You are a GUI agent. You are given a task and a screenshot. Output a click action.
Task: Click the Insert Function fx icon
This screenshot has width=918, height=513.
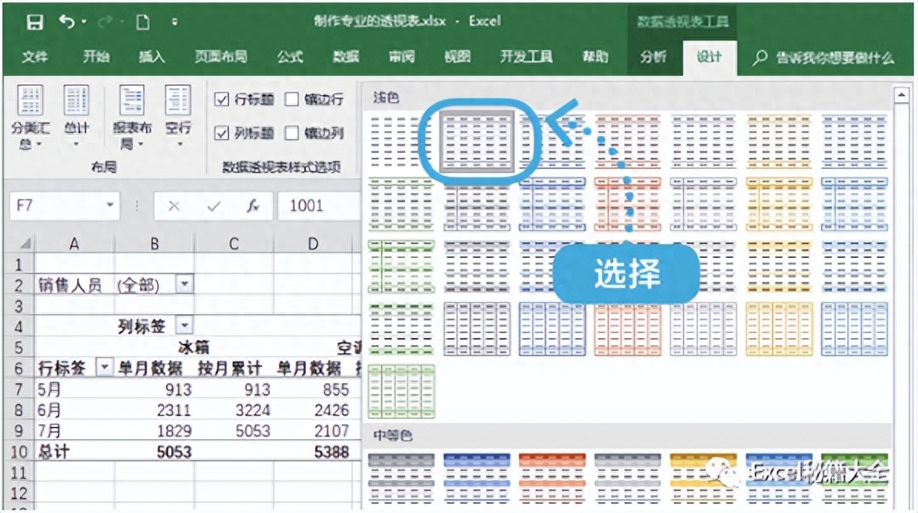coord(253,206)
